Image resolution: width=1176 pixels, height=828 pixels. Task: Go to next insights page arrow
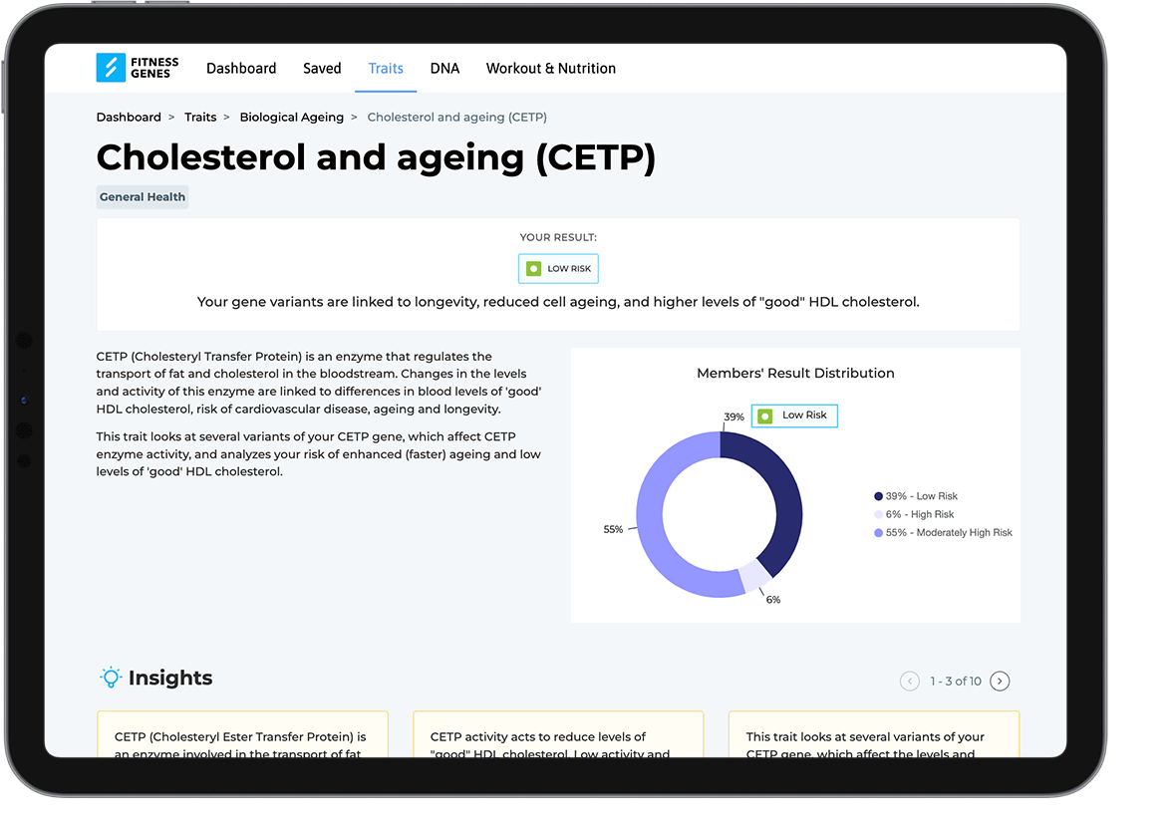pos(1000,682)
